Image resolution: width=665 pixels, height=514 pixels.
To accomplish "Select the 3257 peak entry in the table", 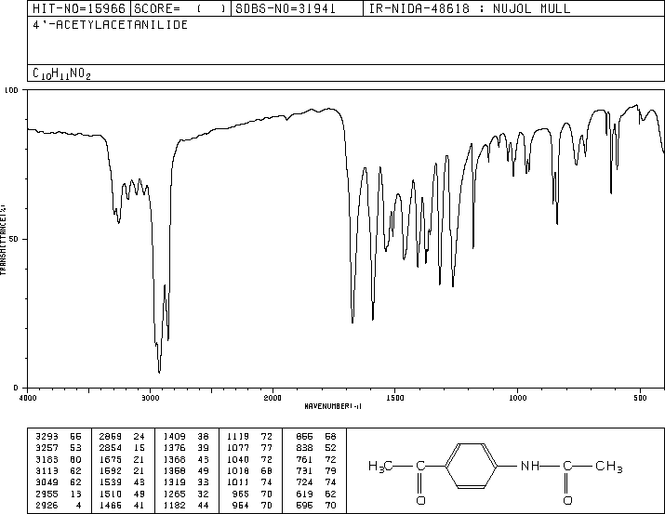I will 59,448.
